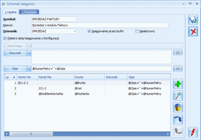Click the Opis expression field

(101, 69)
